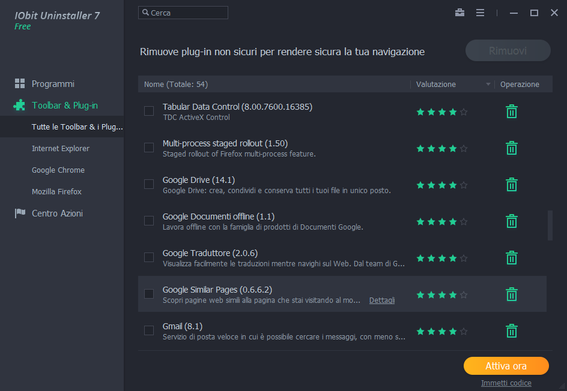Delete Google Drive plug-in via trash icon
Image resolution: width=567 pixels, height=391 pixels.
tap(511, 185)
